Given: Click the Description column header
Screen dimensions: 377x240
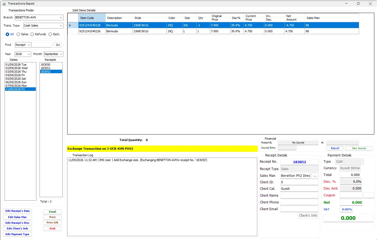Looking at the screenshot, I should (x=119, y=18).
